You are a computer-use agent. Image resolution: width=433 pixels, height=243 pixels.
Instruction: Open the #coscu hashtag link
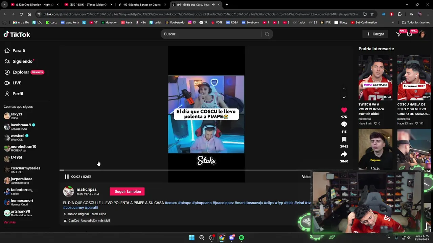tap(171, 203)
